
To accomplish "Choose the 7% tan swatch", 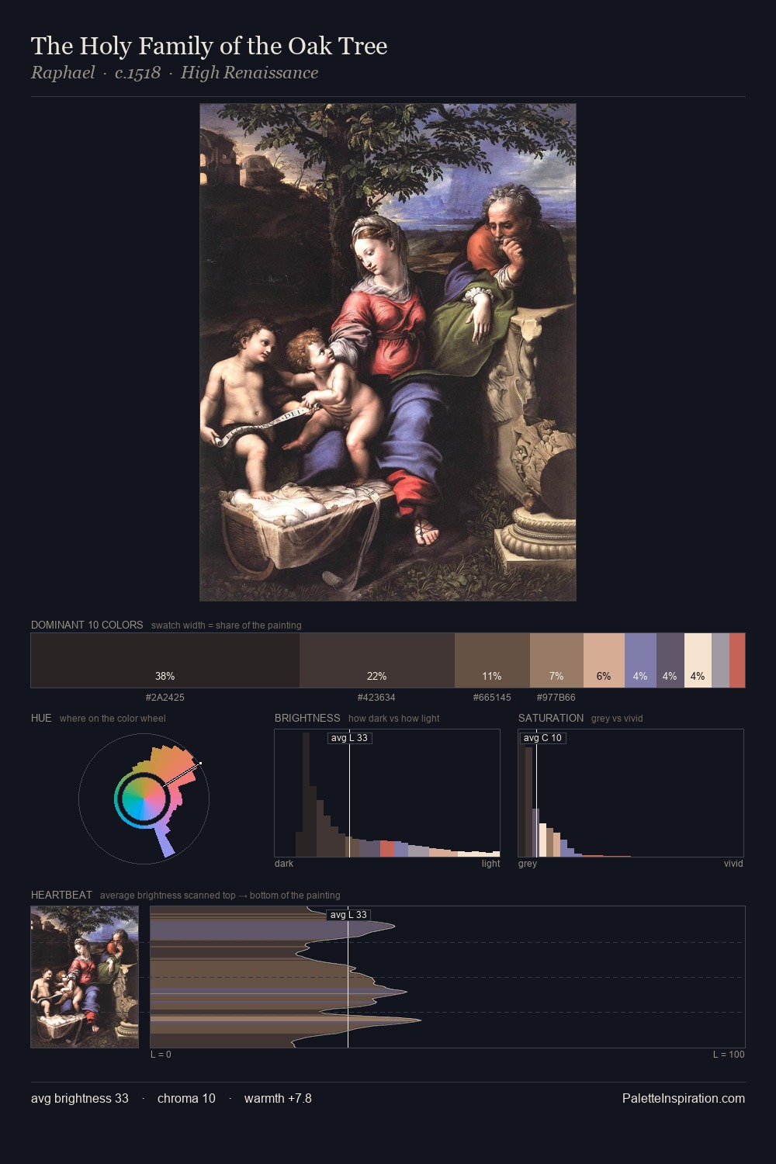I will click(x=556, y=660).
